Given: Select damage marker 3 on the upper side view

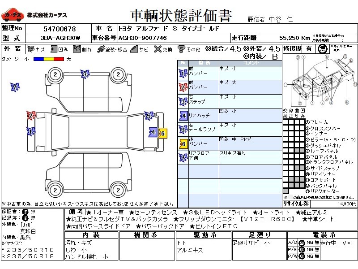Looking at the screenshot, I should (x=85, y=74).
